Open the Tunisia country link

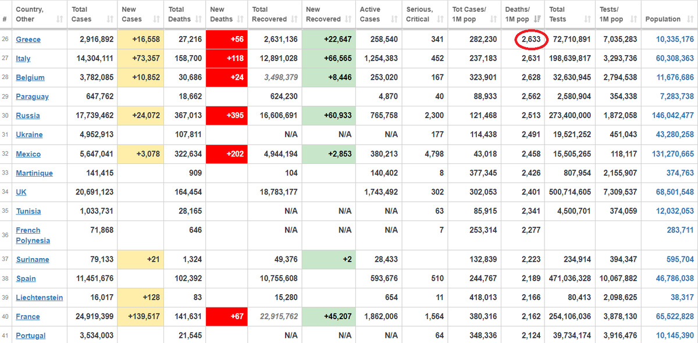tap(28, 212)
